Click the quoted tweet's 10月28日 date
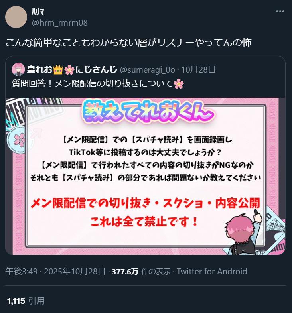This screenshot has width=292, height=313. pyautogui.click(x=198, y=70)
